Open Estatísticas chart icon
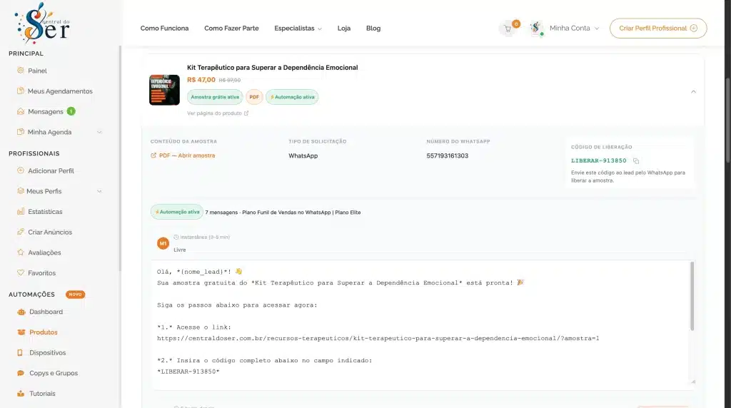The image size is (731, 408). [x=21, y=211]
